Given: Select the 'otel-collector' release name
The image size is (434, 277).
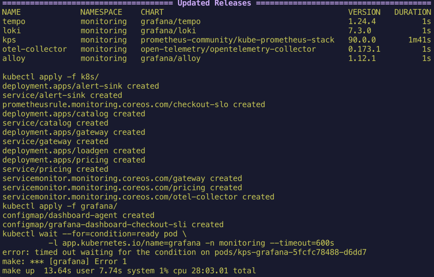Looking at the screenshot, I should click(x=35, y=49).
